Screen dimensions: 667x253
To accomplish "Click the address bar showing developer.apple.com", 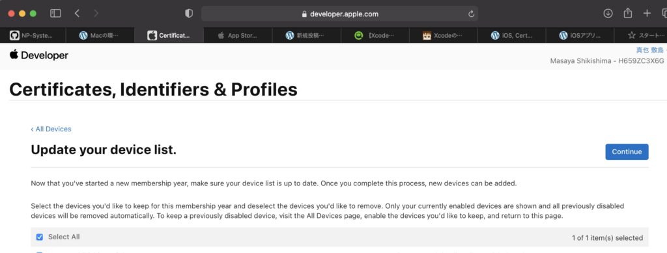I will 339,14.
